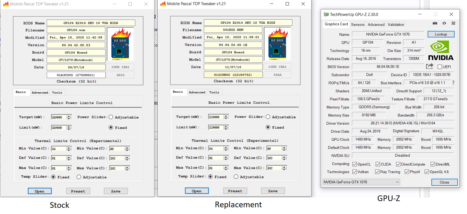Select Fixed temp slider in Stock window
Image resolution: width=467 pixels, height=214 pixels.
click(53, 177)
